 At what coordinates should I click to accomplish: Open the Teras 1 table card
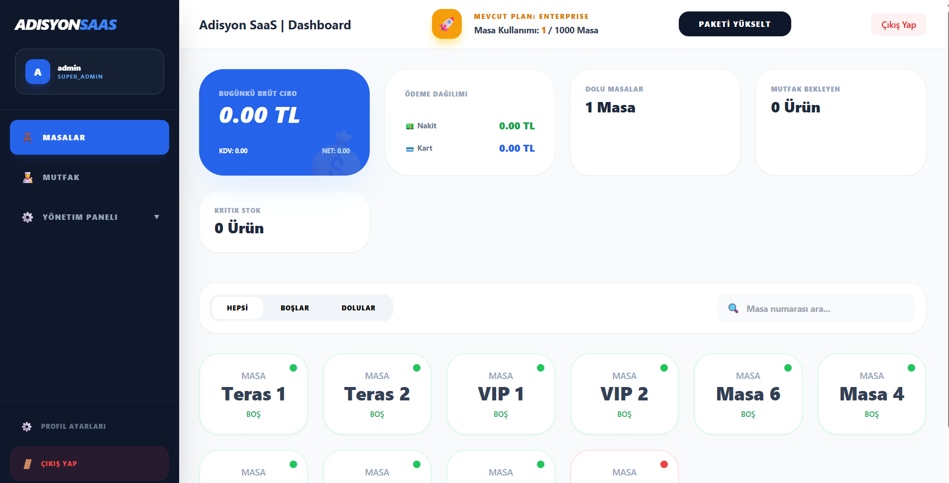coord(253,394)
